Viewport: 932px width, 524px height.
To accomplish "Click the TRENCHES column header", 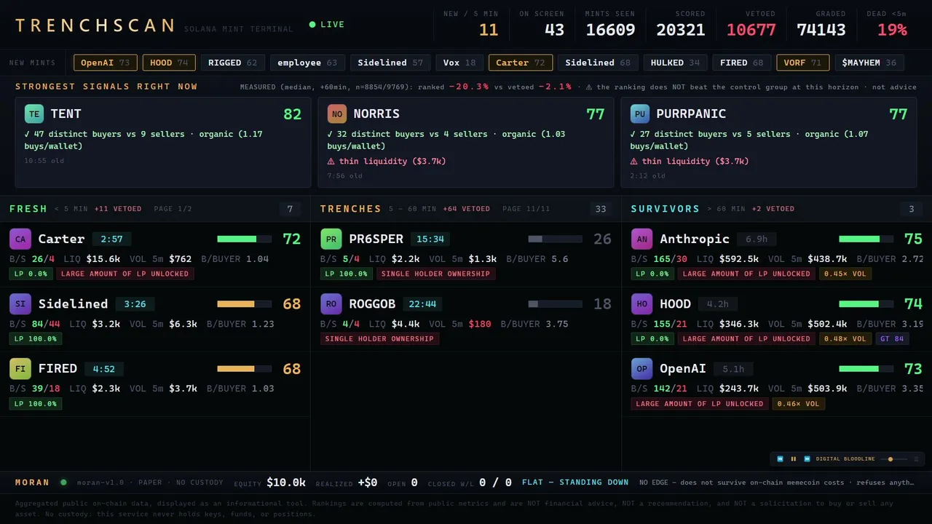I will [351, 209].
